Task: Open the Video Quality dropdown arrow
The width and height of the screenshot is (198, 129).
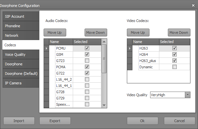Action: (188, 95)
